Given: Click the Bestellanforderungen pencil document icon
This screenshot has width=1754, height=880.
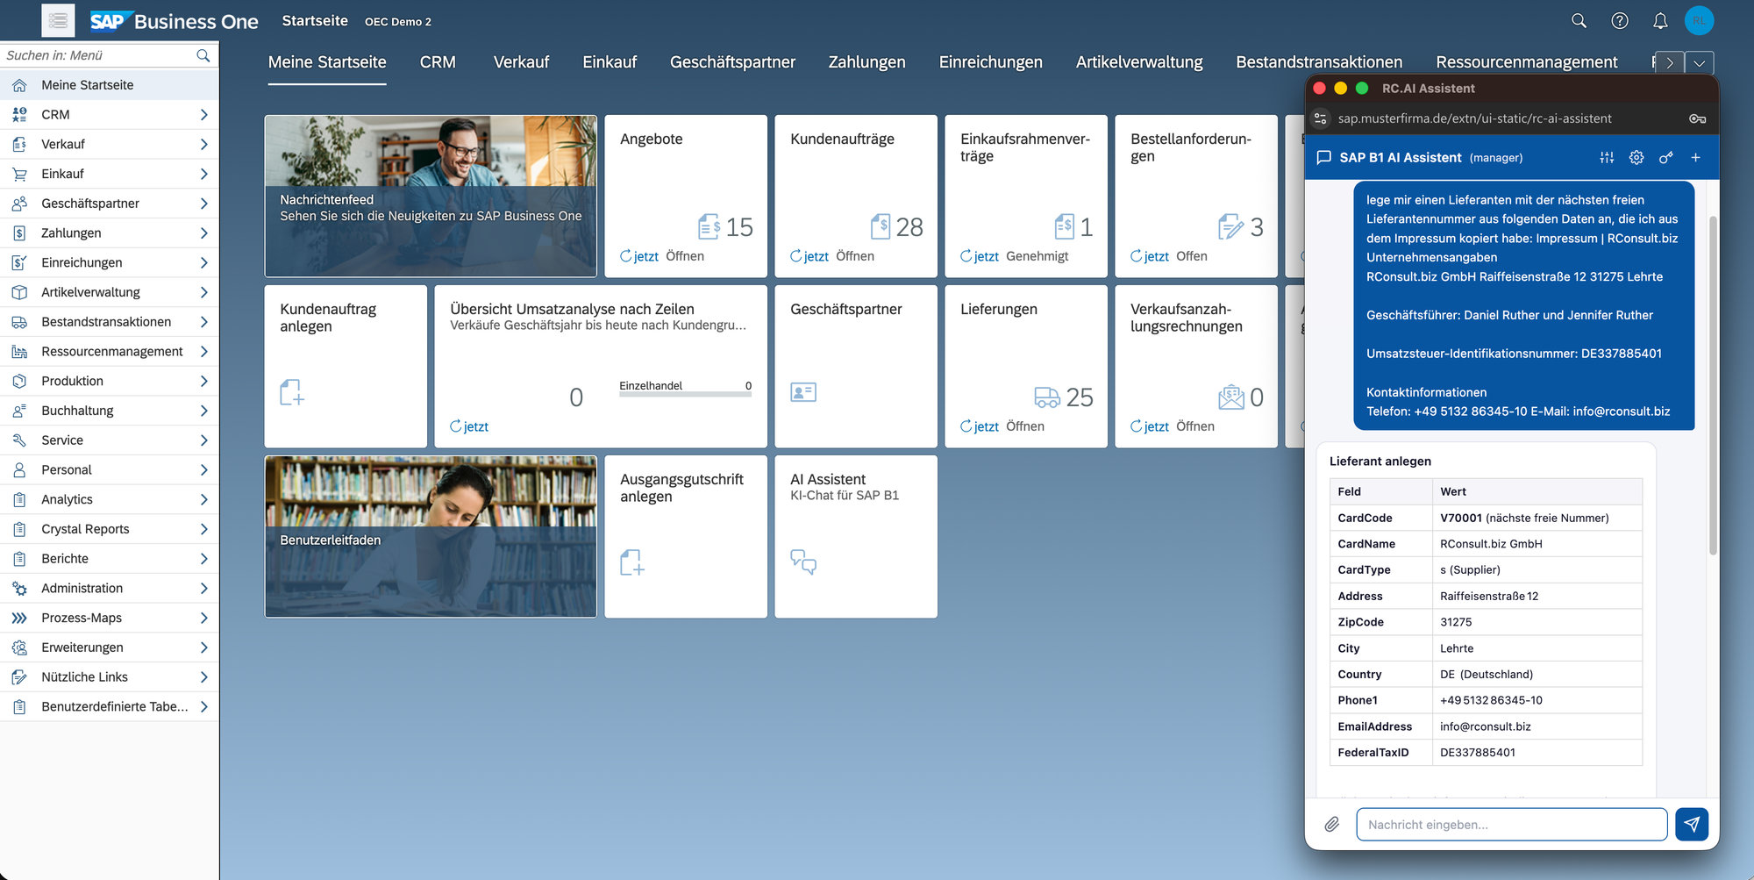Looking at the screenshot, I should (1230, 226).
